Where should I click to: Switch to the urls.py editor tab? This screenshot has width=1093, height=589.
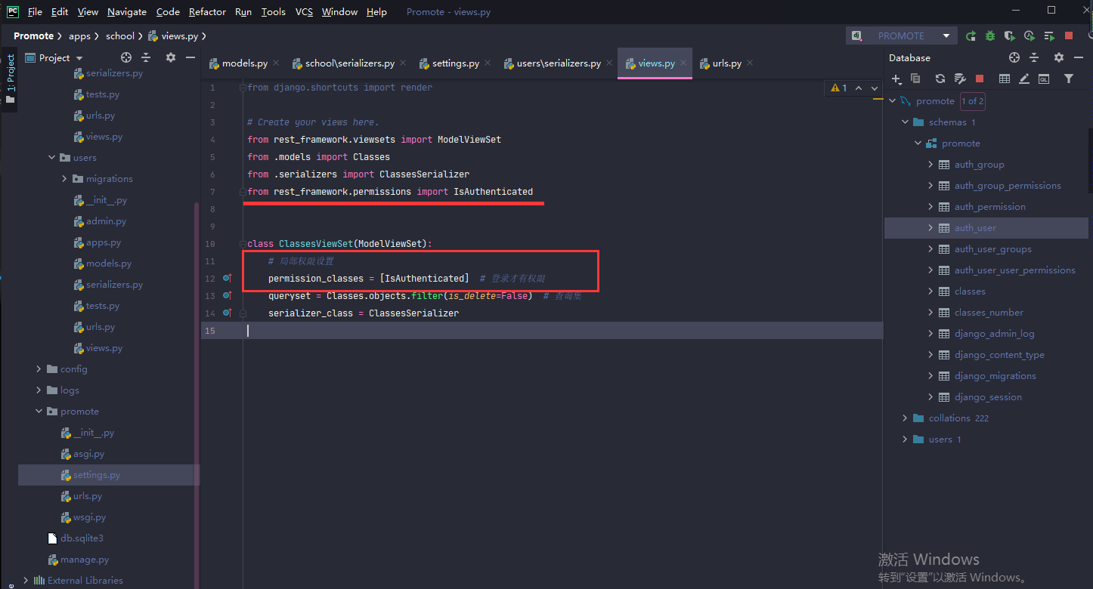(x=726, y=63)
